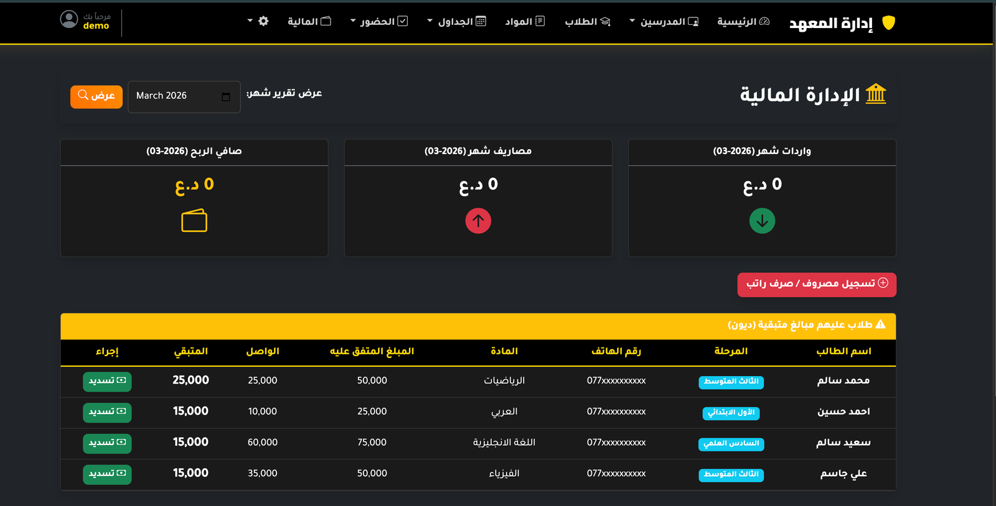The width and height of the screenshot is (996, 506).
Task: Open the calendar picker icon in month field
Action: (226, 96)
